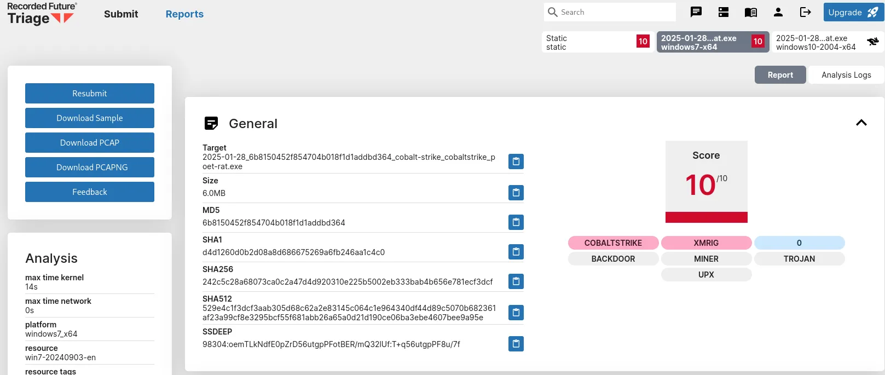Viewport: 885px width, 375px height.
Task: Open the user account profile icon
Action: coord(778,12)
